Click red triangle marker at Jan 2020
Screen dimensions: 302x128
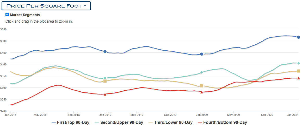point(202,92)
